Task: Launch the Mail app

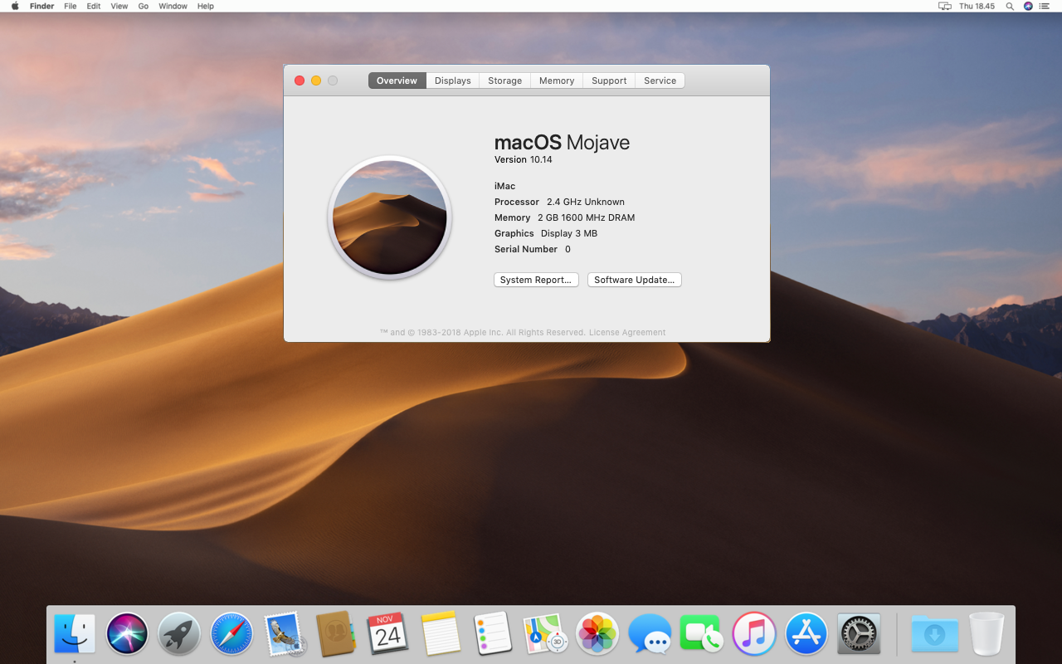Action: click(283, 633)
